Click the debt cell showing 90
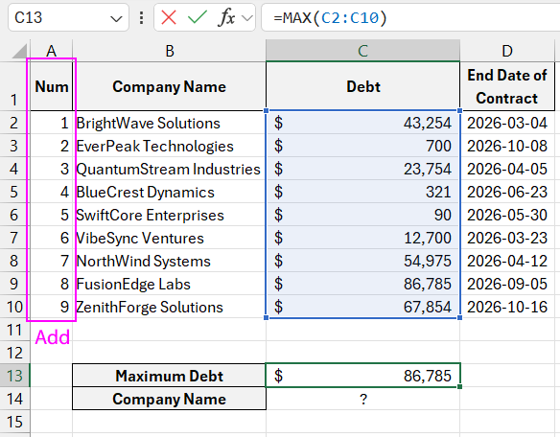560x437 pixels. point(362,215)
